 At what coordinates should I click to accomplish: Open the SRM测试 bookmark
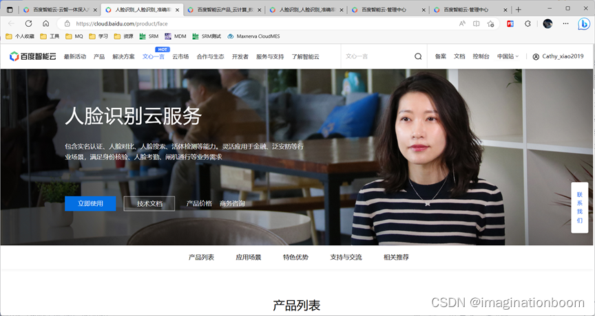(207, 36)
